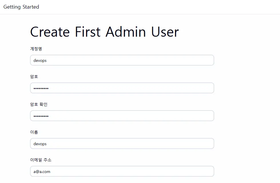Screen dimensions: 280x183
Task: Click the word Admin in the heading
Action: 126,32
